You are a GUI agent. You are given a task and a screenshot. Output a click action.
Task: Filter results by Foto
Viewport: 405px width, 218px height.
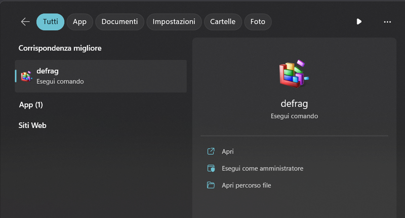258,22
